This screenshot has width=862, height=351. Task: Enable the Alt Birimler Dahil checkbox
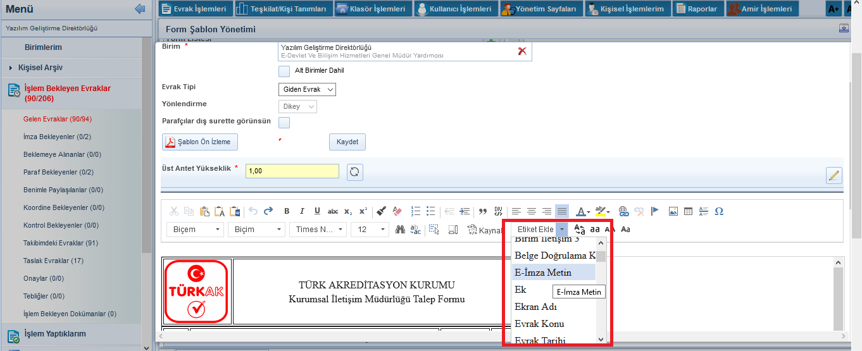(284, 71)
